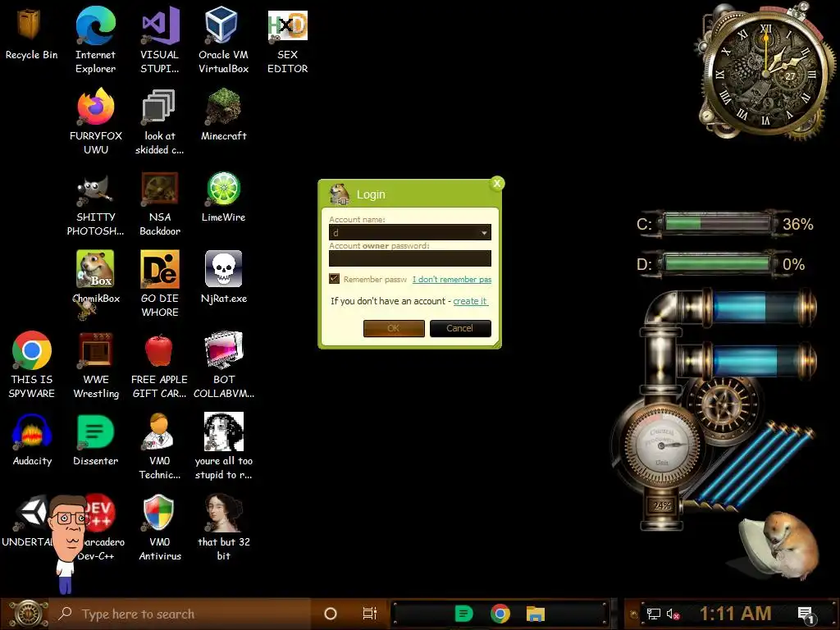Open Dissenter from the taskbar
The image size is (840, 630).
(463, 614)
